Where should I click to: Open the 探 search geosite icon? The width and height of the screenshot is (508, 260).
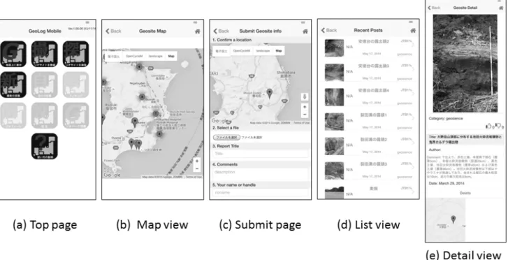pos(75,54)
